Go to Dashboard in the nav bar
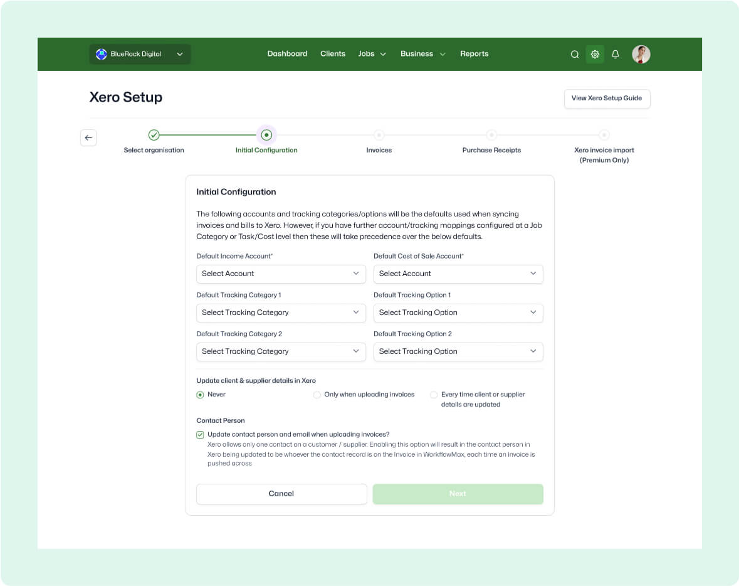This screenshot has width=739, height=586. pyautogui.click(x=287, y=54)
